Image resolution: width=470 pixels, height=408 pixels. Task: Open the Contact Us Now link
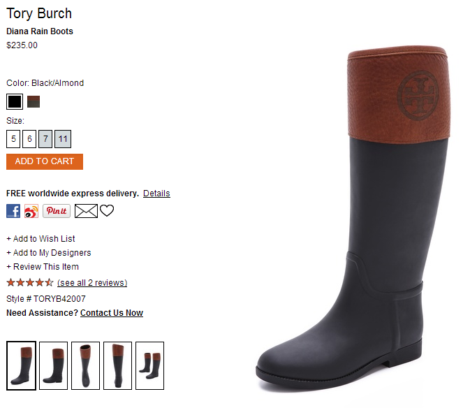(112, 313)
